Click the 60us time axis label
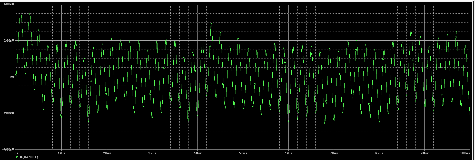This screenshot has width=475, height=160. pos(288,153)
